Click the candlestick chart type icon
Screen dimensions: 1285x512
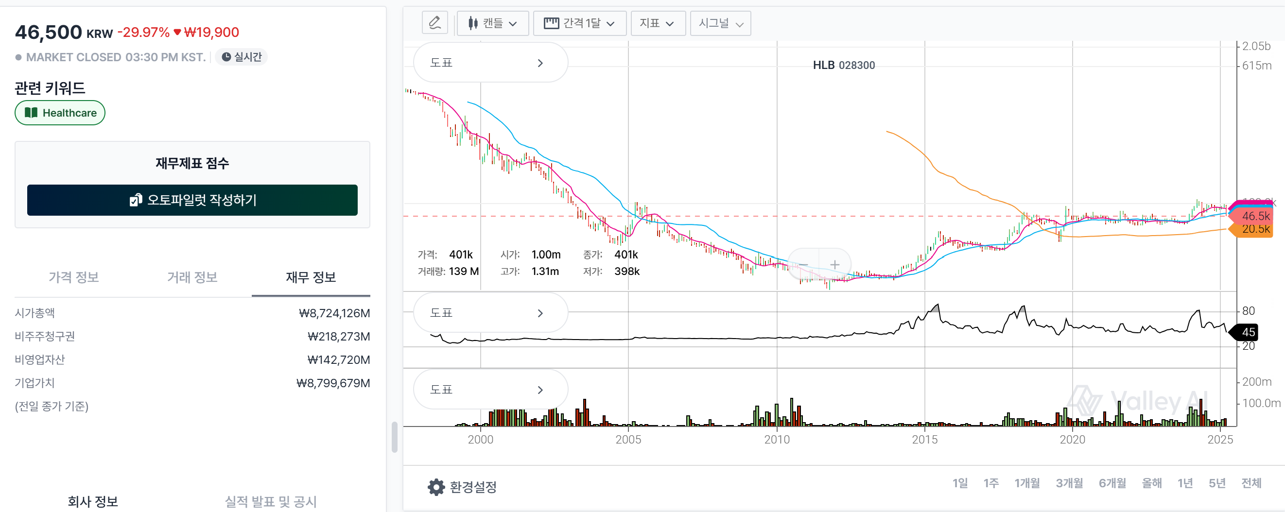[x=473, y=23]
